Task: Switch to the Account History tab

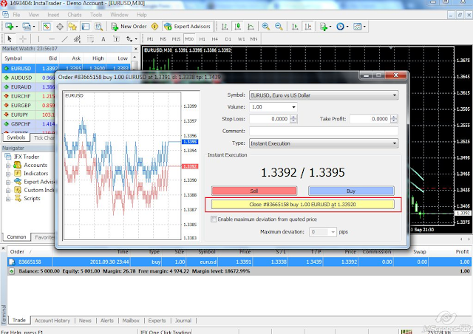Action: [x=52, y=321]
